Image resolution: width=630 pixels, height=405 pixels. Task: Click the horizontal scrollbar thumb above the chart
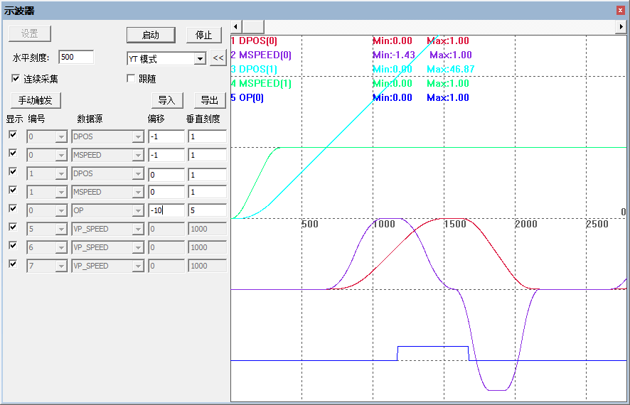(252, 27)
